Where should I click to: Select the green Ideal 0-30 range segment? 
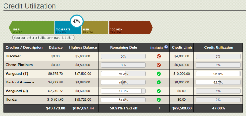point(31,28)
